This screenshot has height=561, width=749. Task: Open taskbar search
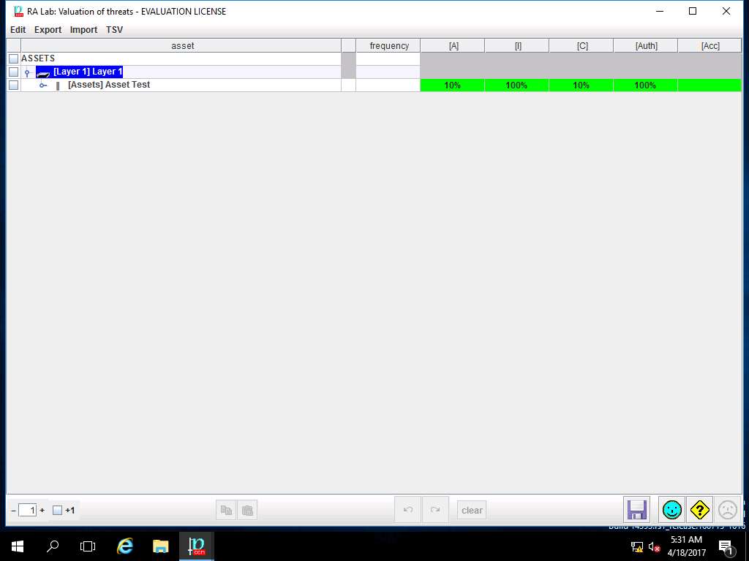coord(53,546)
